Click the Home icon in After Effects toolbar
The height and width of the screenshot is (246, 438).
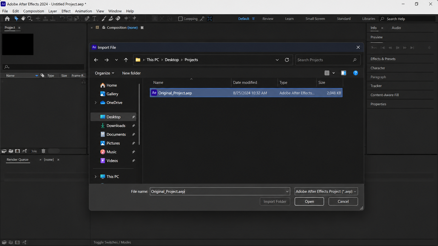(7, 19)
